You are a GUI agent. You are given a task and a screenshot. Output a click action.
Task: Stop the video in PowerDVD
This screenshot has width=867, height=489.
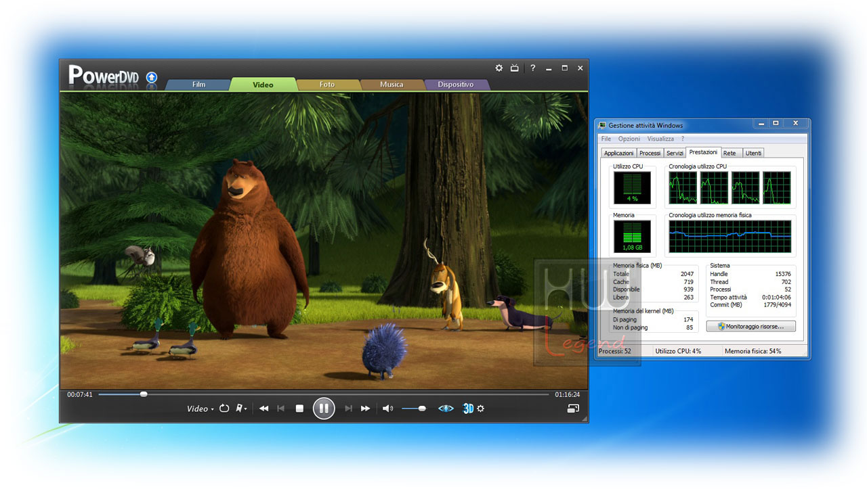click(299, 409)
